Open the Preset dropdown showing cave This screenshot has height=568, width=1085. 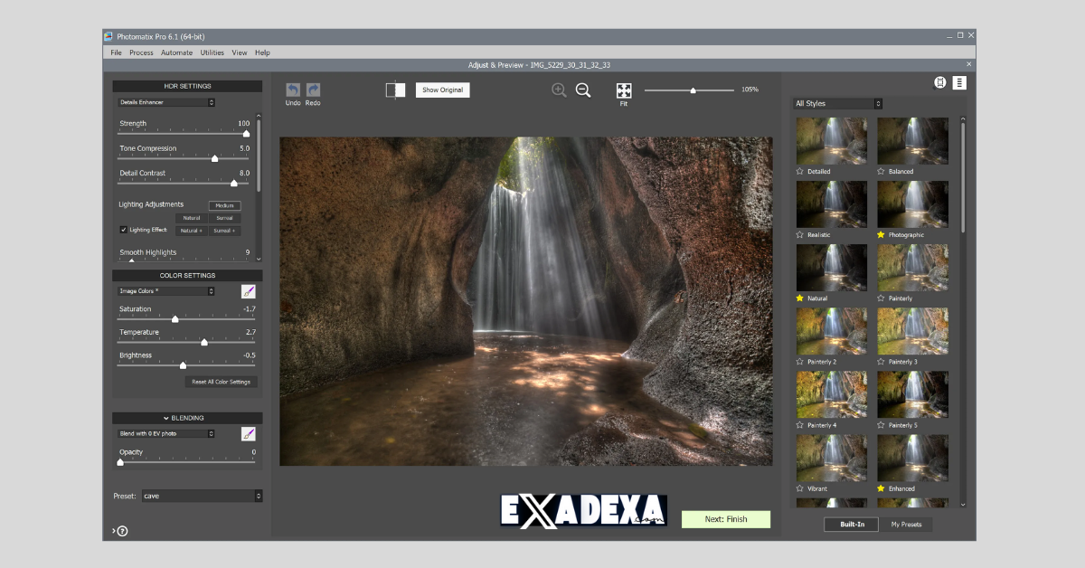point(202,496)
